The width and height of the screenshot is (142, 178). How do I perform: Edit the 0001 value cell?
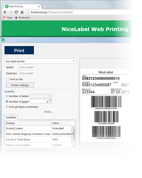pos(62,139)
